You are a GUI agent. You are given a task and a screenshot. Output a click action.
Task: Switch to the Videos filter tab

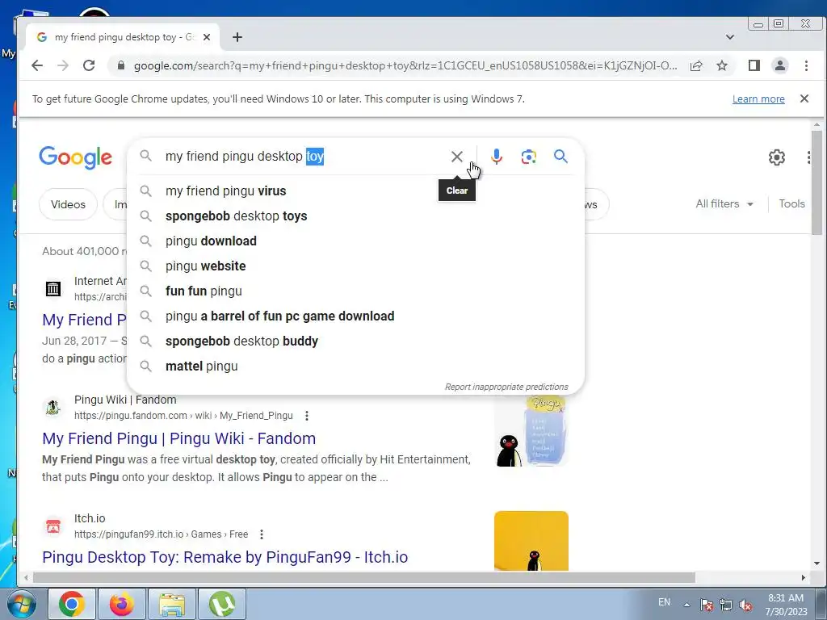(68, 204)
